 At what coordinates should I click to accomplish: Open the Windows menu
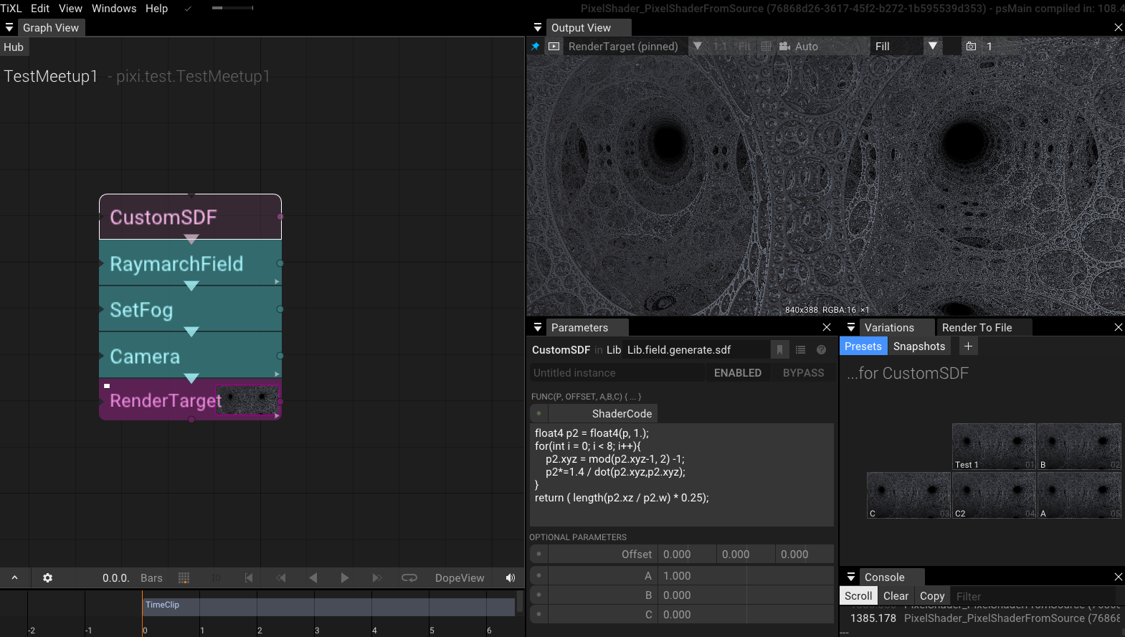(114, 9)
